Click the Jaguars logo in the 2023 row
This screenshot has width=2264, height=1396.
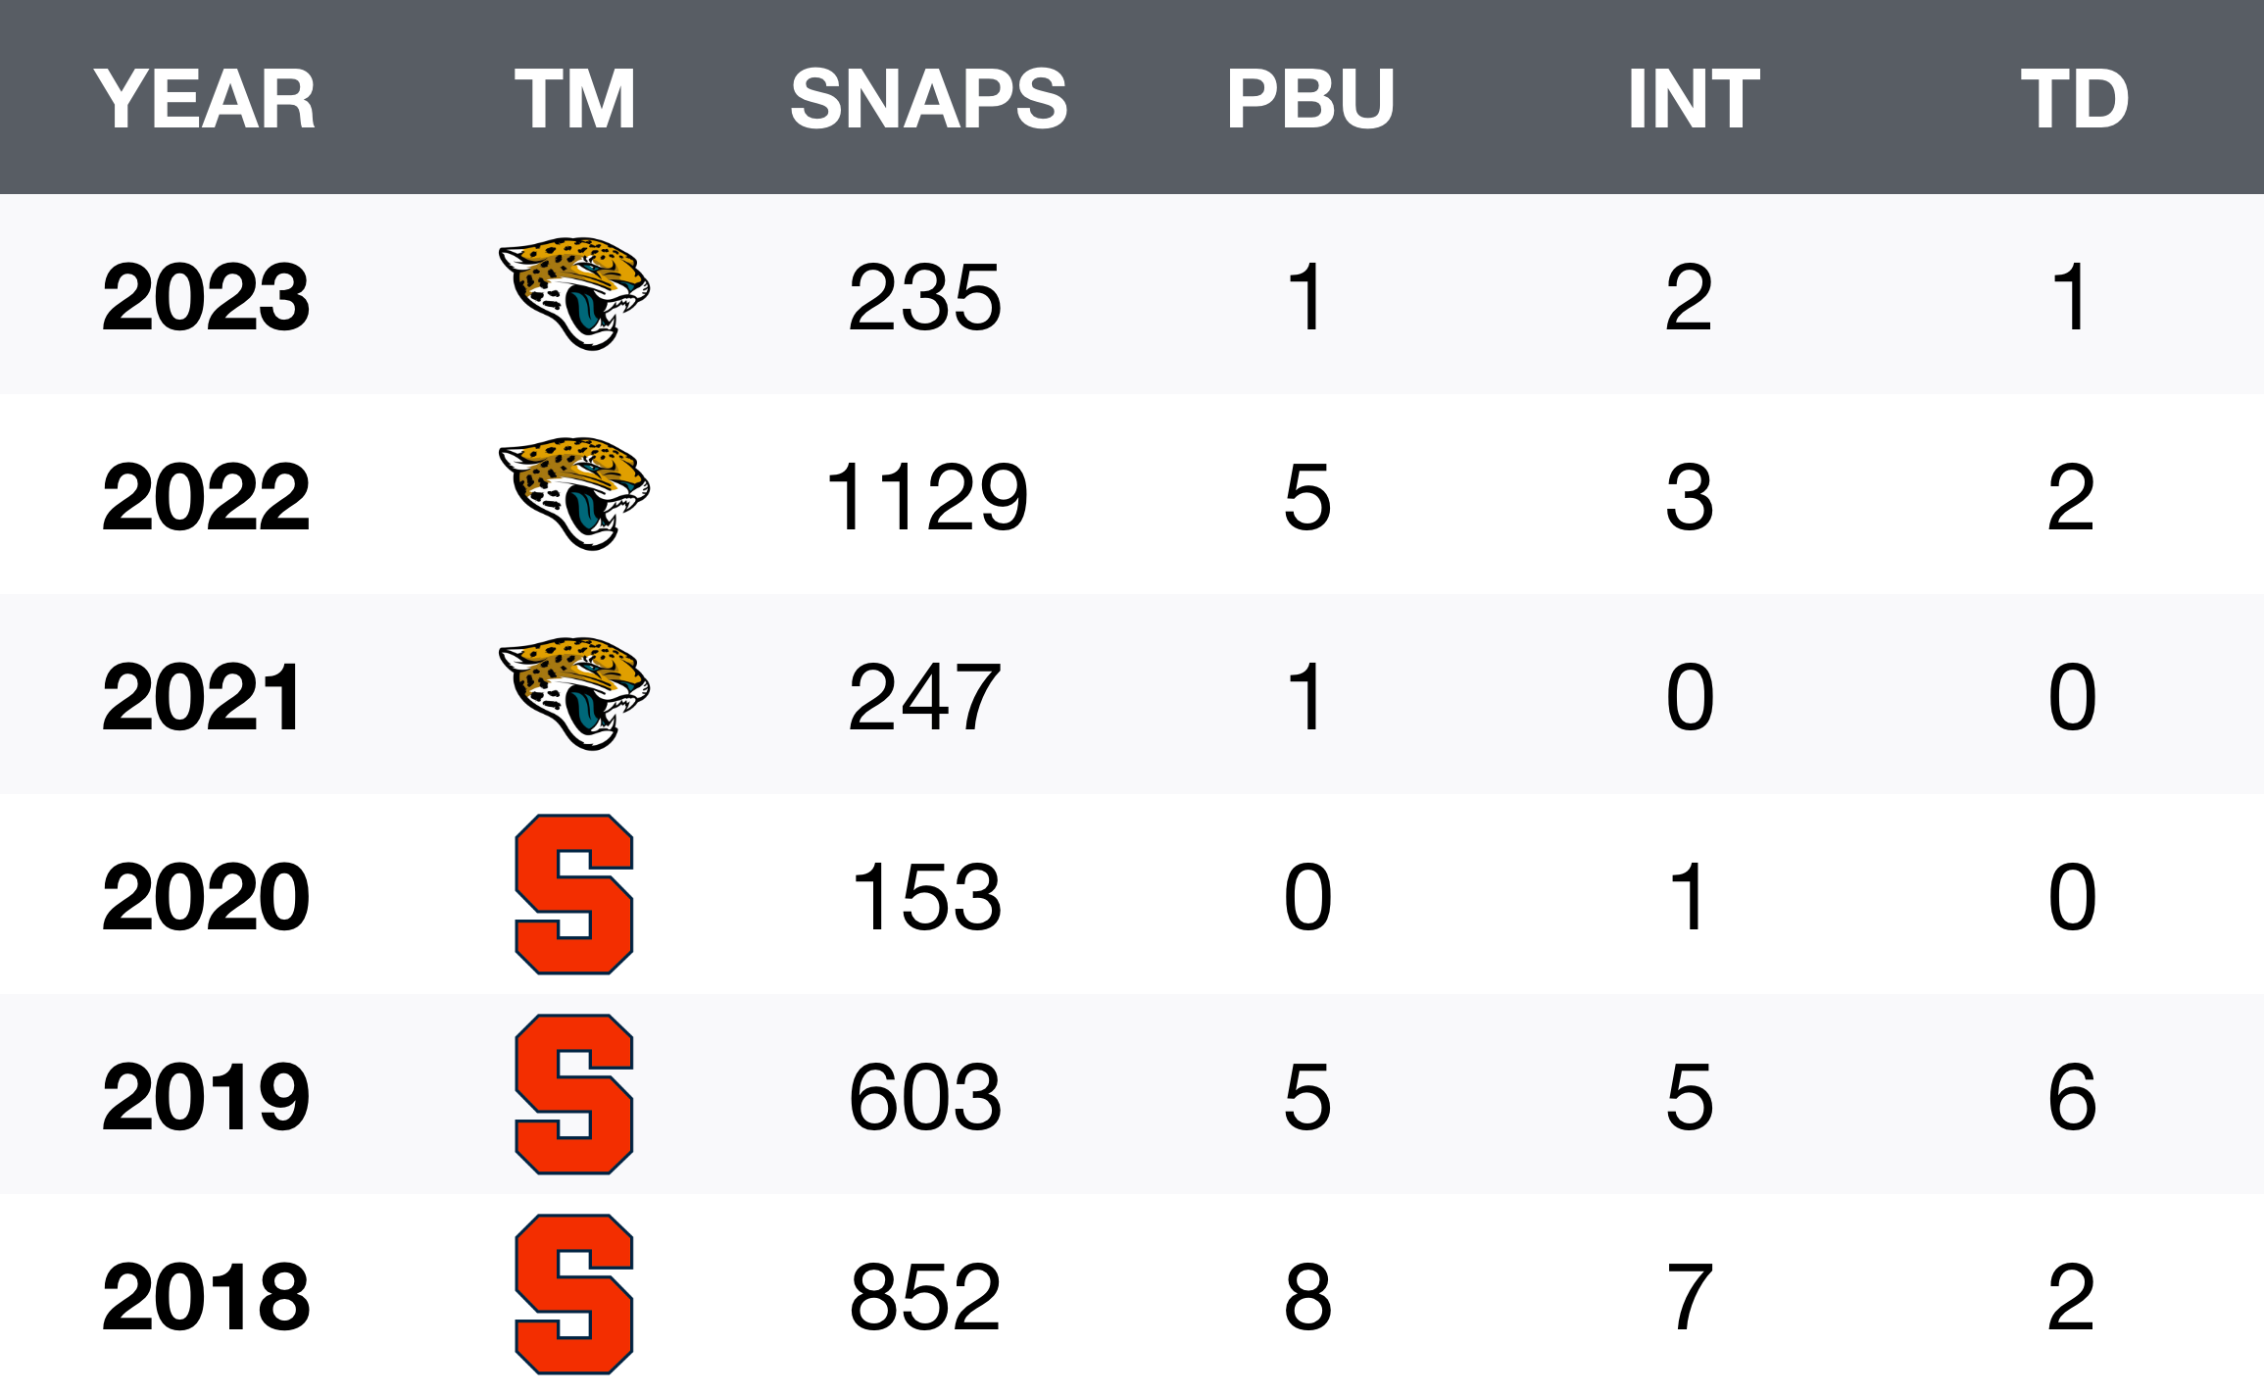tap(574, 293)
